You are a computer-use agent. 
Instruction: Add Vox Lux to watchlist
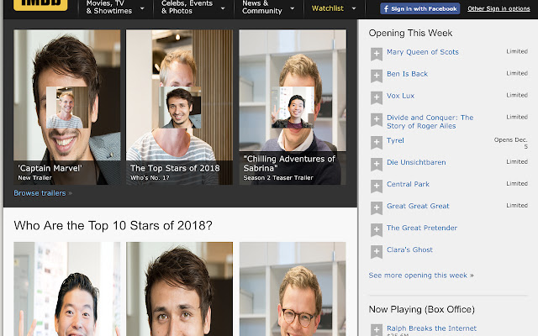click(377, 97)
